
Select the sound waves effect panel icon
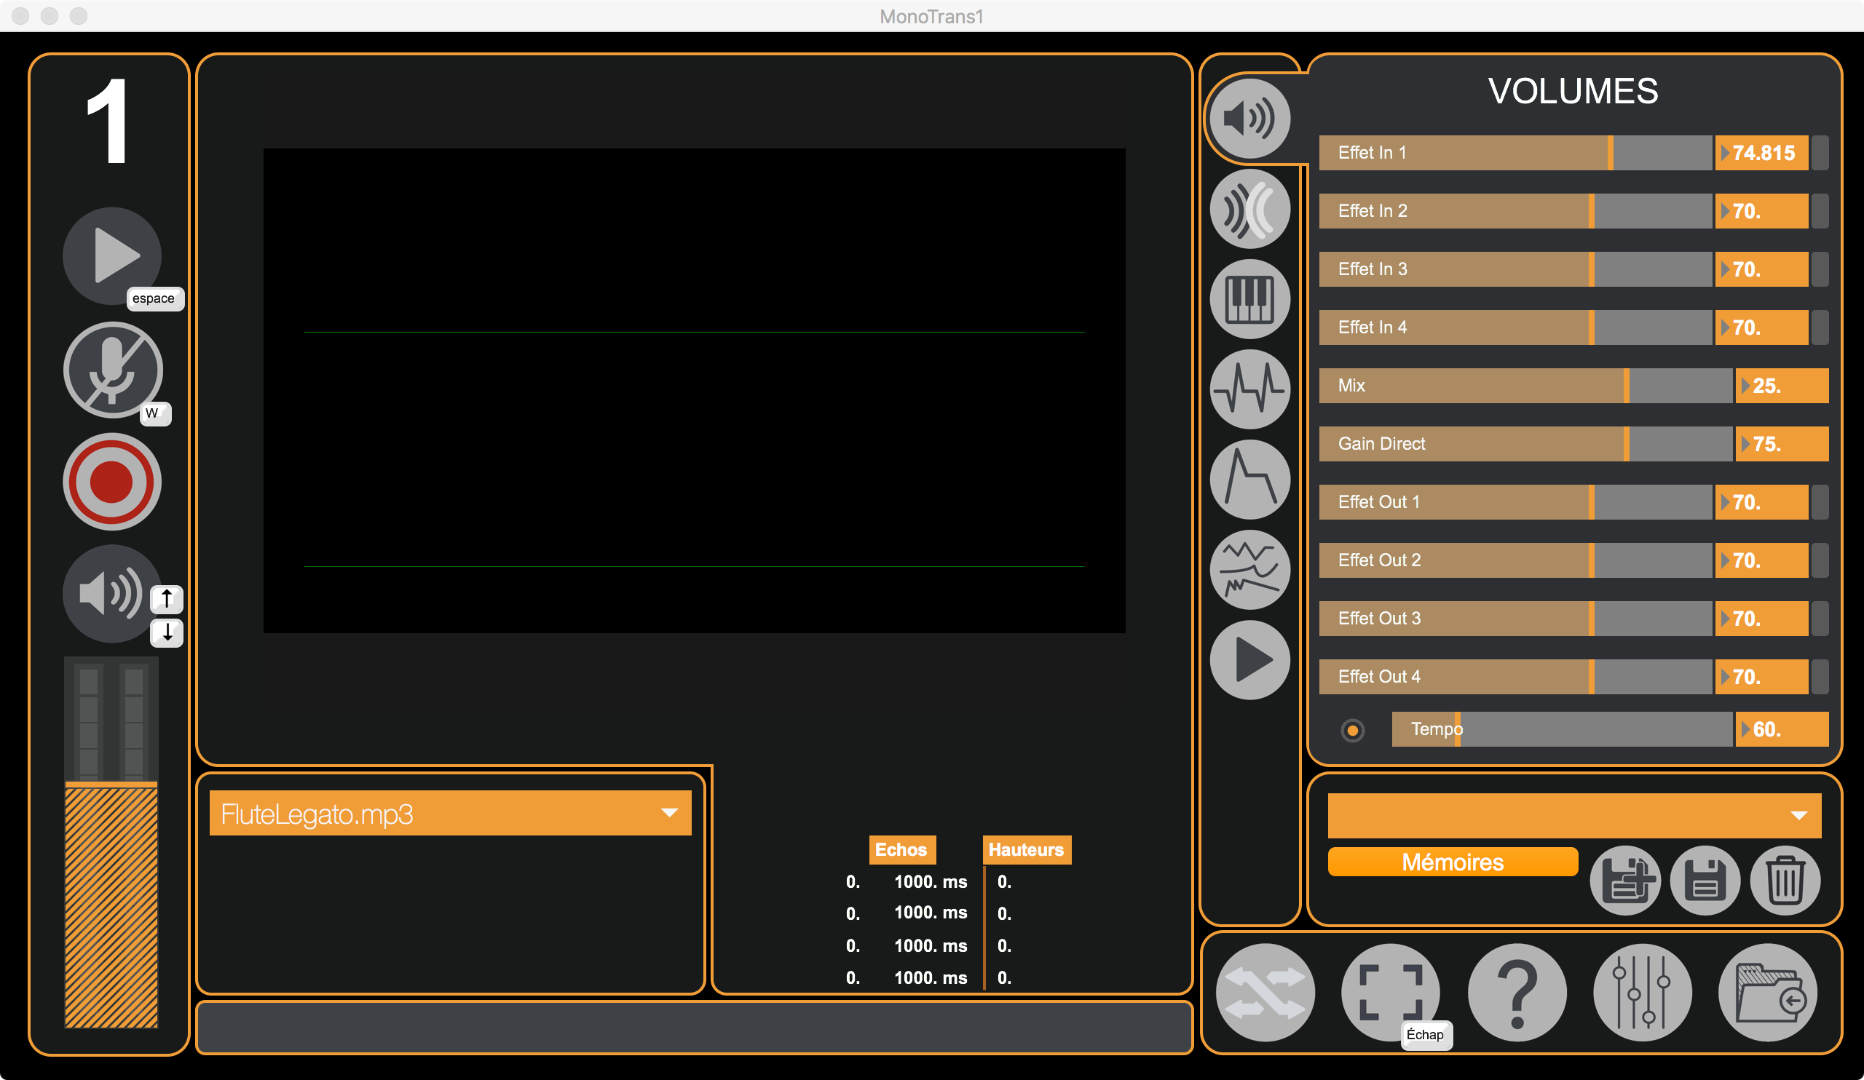click(1249, 207)
